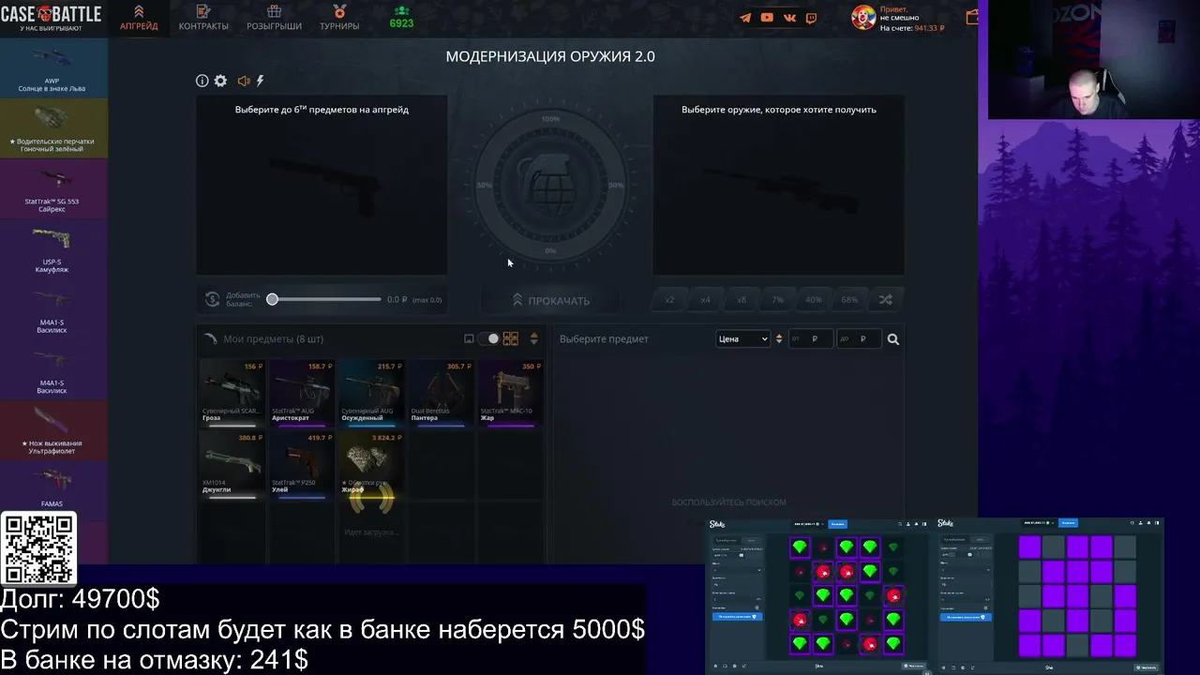
Task: Click the randomize shuffle icon
Action: pyautogui.click(x=886, y=300)
